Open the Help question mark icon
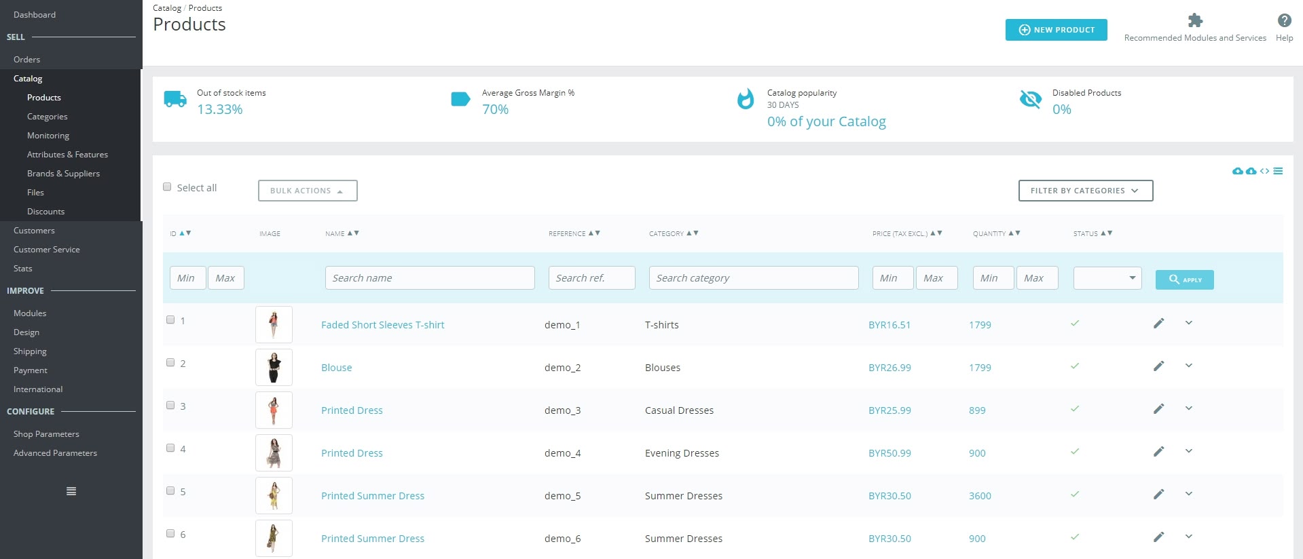Viewport: 1303px width, 559px height. tap(1284, 21)
